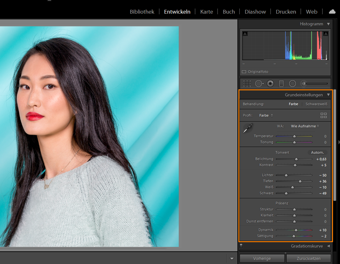Viewport: 340px width, 264px height.
Task: Select the crop overlay tool
Action: click(x=247, y=83)
